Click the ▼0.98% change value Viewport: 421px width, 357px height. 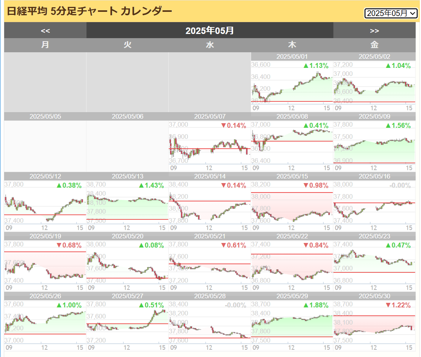316,185
